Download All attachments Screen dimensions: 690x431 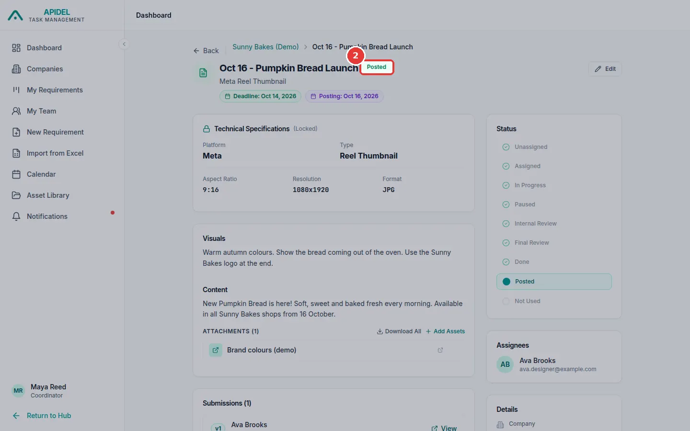399,331
